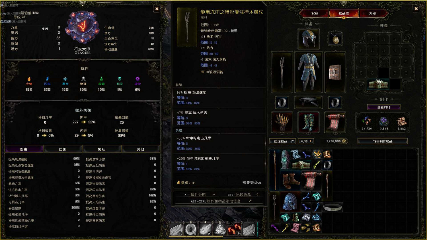Expand the ALT 属性说明 chevron
Image resolution: width=427 pixels, height=240 pixels.
tap(214, 195)
